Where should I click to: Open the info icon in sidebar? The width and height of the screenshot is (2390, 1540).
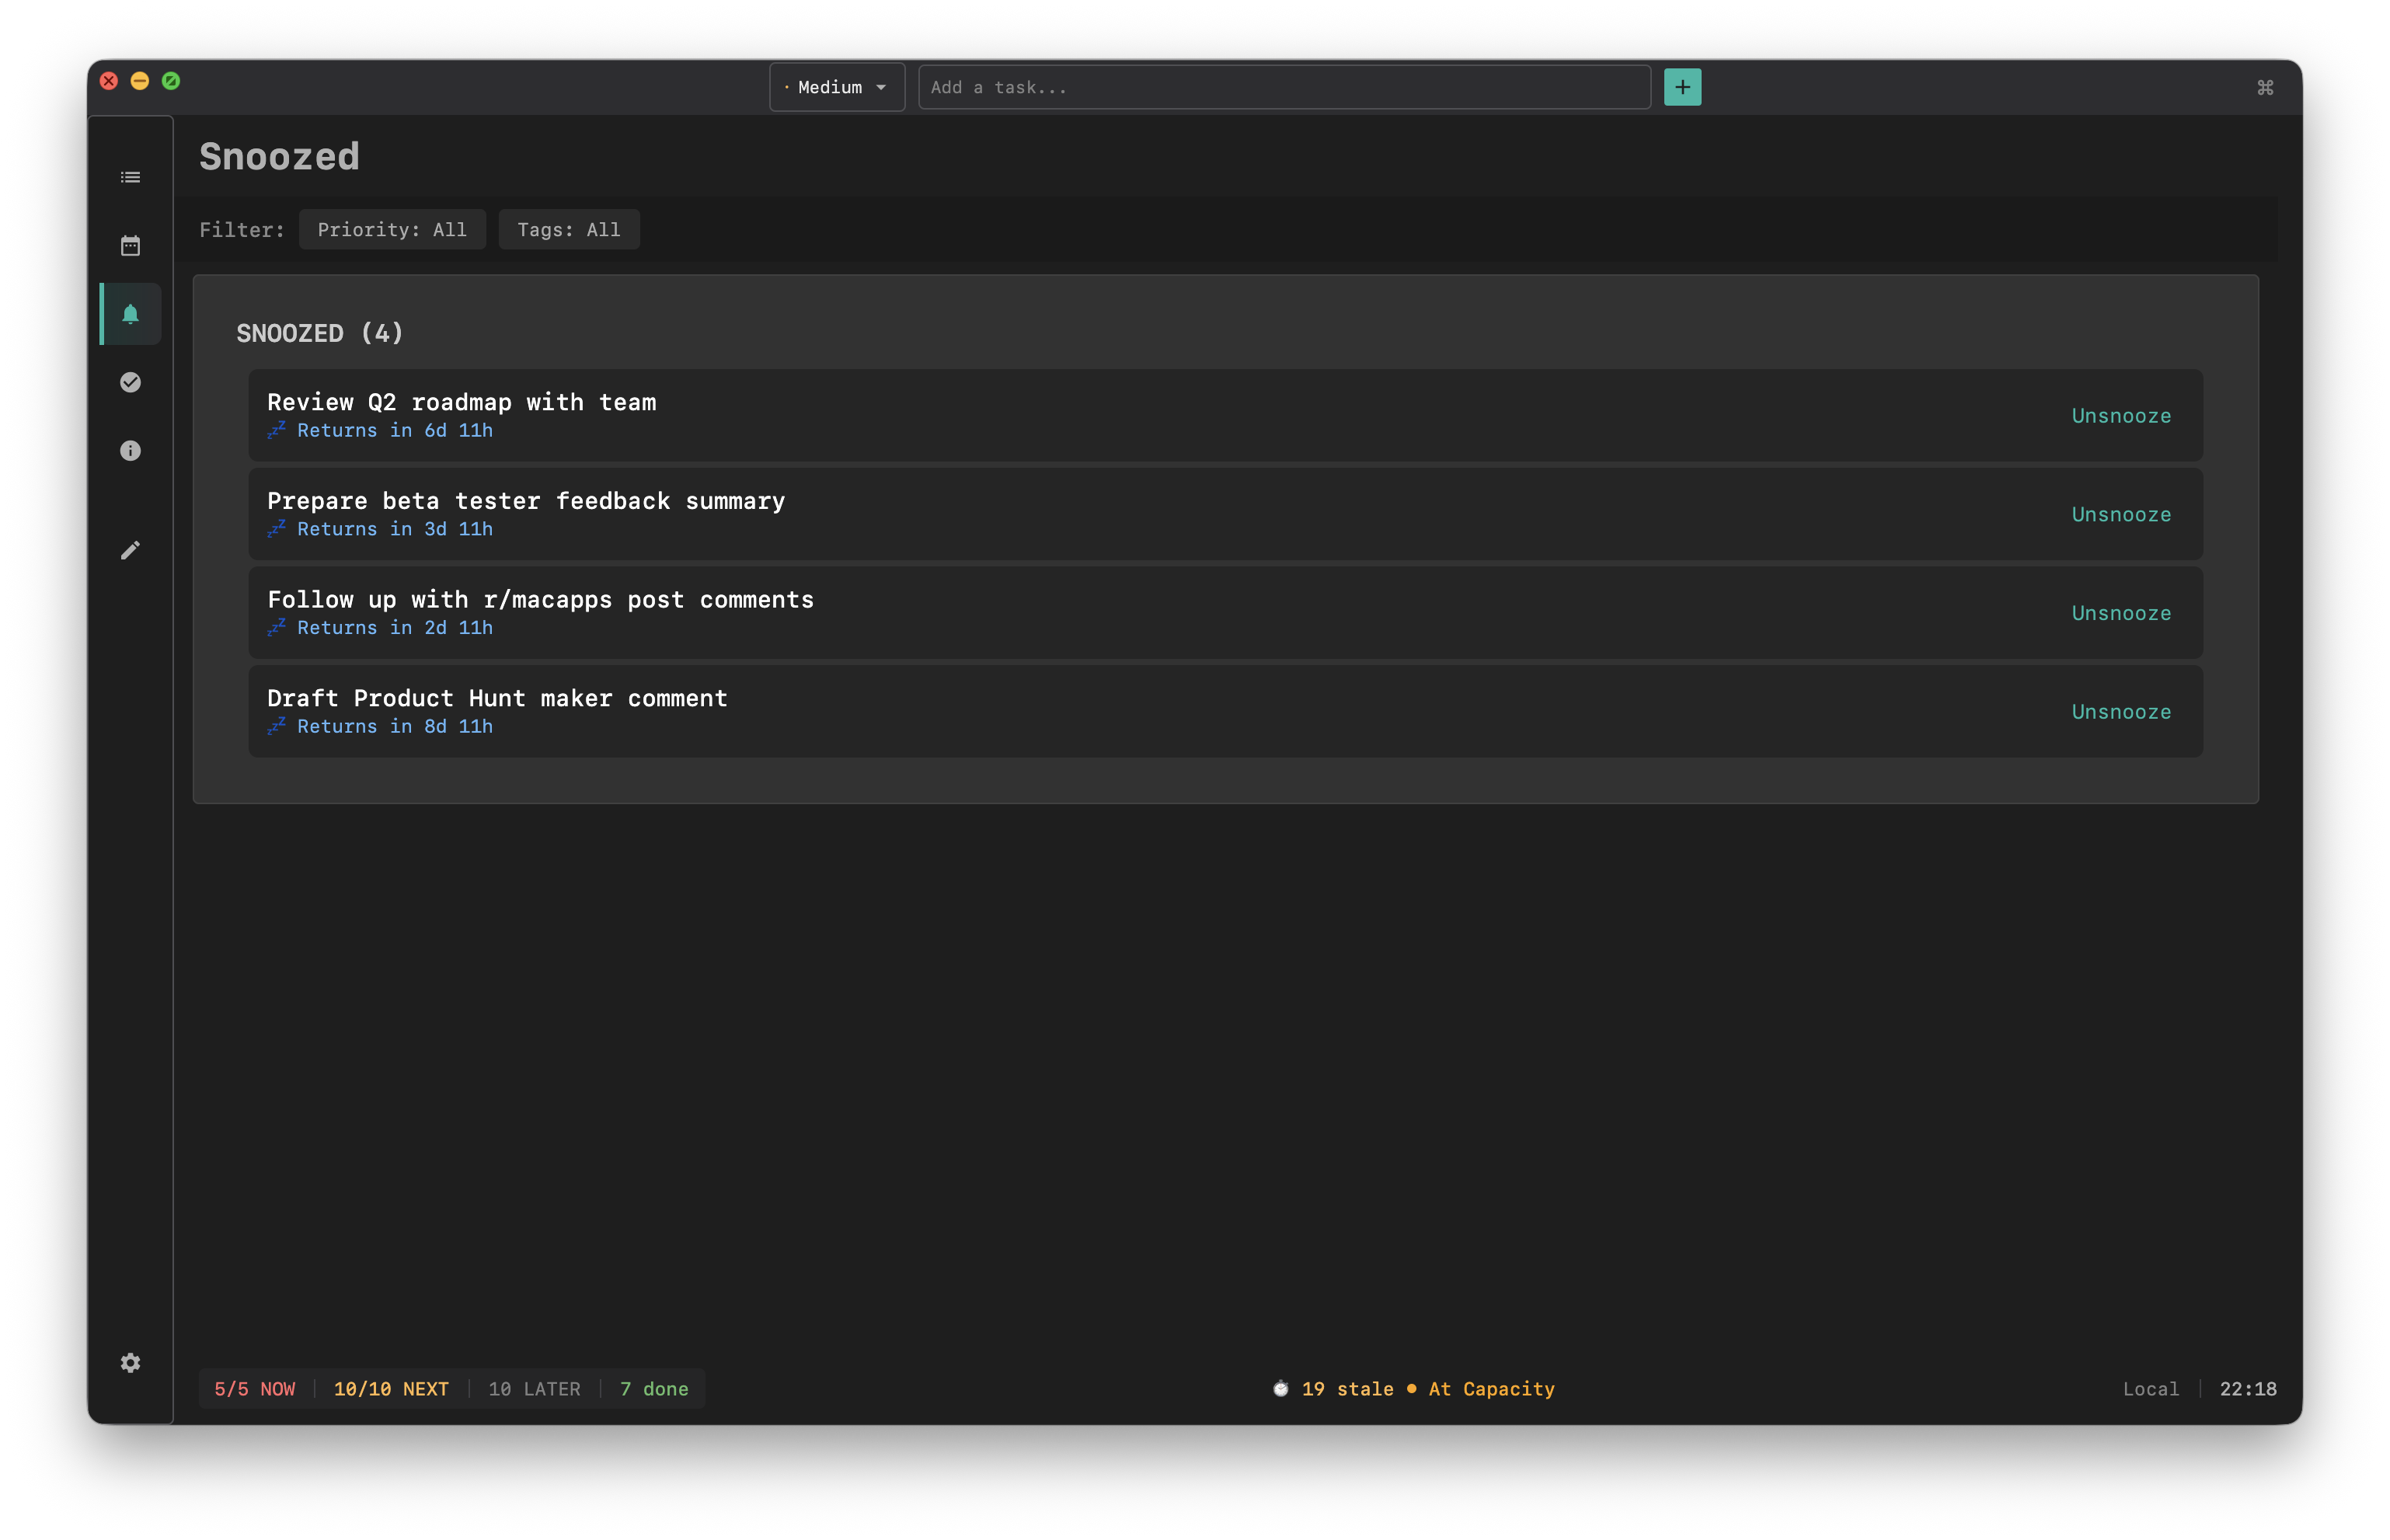point(130,451)
